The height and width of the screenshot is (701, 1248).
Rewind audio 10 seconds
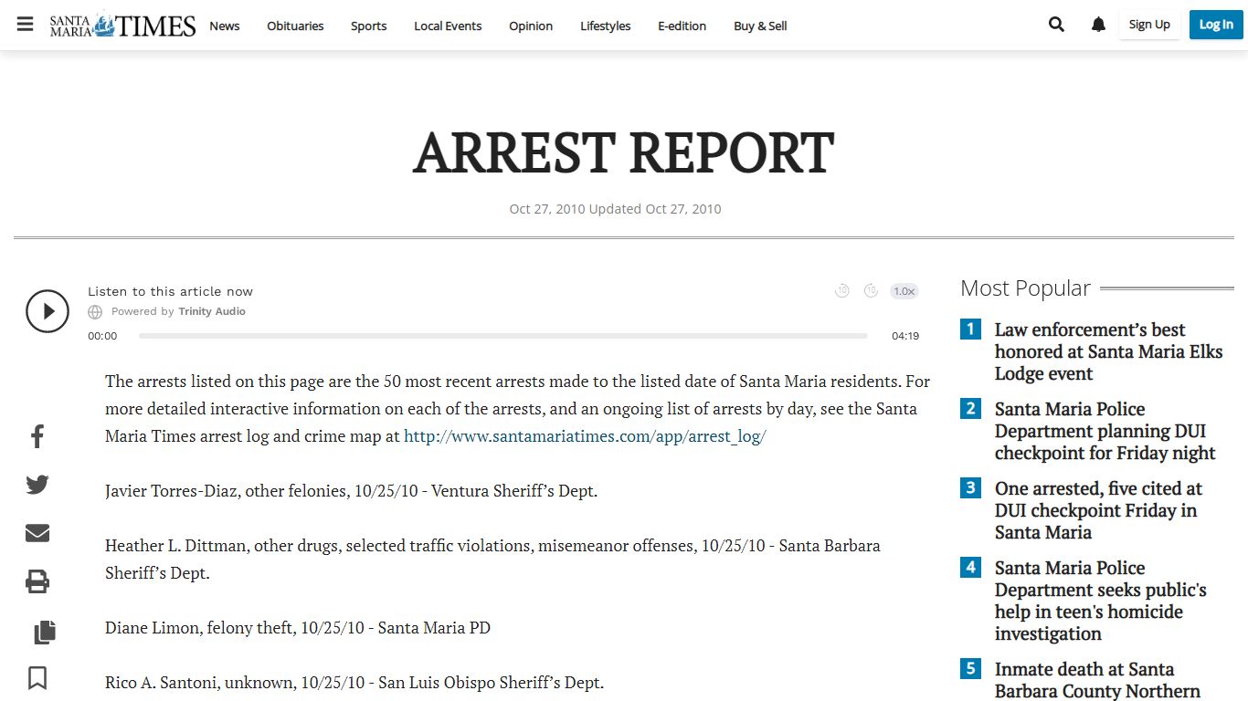[x=842, y=291]
